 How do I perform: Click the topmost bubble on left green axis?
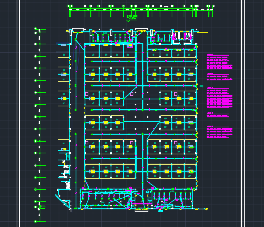coord(35,28)
